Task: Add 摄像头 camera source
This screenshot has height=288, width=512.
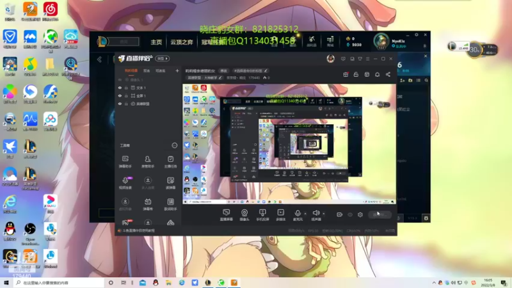Action: coord(244,215)
